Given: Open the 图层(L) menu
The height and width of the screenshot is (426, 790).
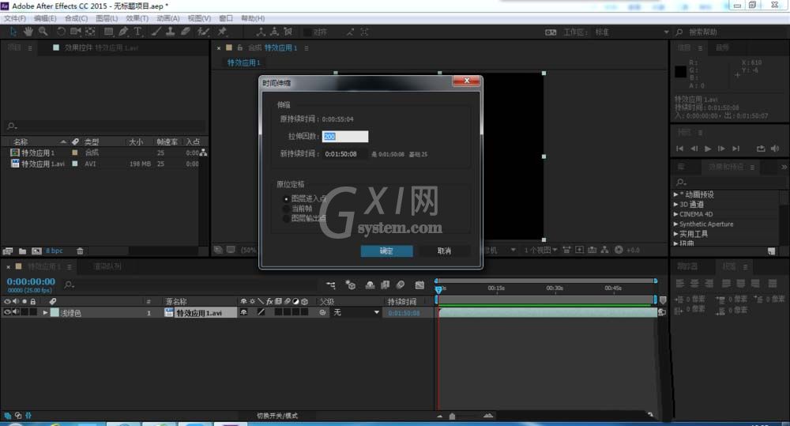Looking at the screenshot, I should coord(107,18).
